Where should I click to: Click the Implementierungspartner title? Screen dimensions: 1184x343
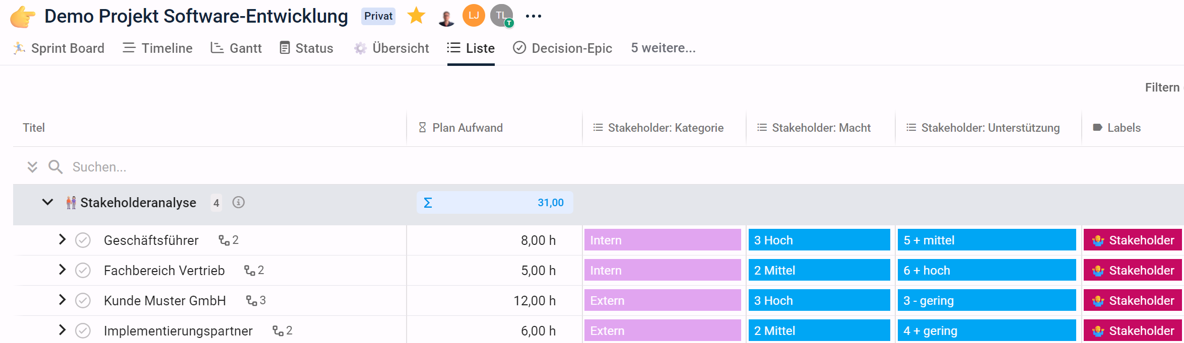178,331
